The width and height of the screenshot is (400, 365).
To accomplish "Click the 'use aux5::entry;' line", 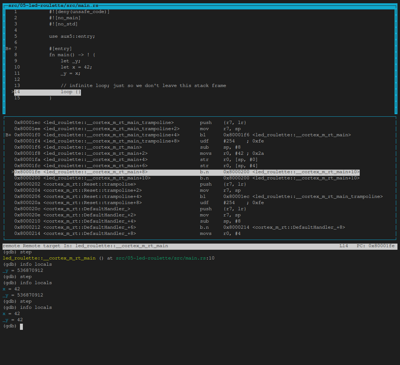I will coord(72,36).
